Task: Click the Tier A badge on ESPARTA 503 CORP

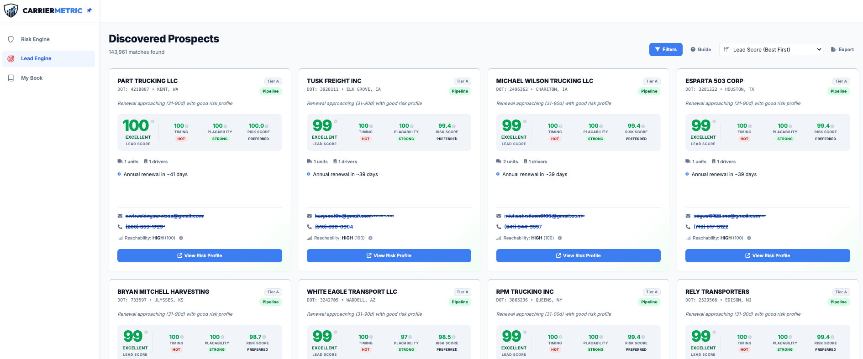Action: pyautogui.click(x=841, y=81)
